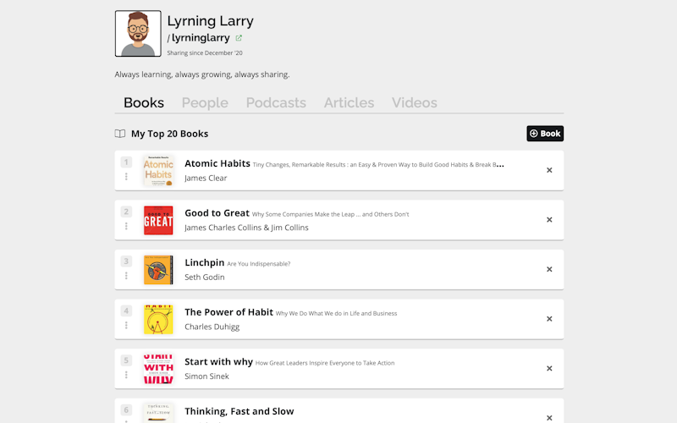Open the external link icon beside lyrninglarry
This screenshot has height=423, width=677.
[239, 38]
